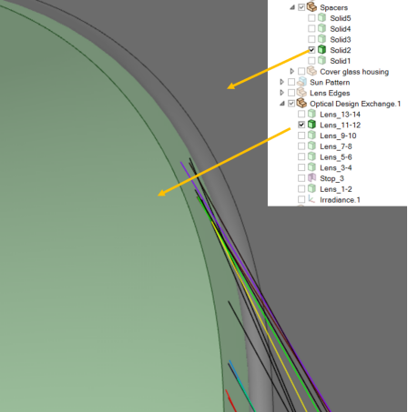Viewport: 408px width, 412px height.
Task: Select the Lens_9-10 tree item
Action: tap(338, 136)
